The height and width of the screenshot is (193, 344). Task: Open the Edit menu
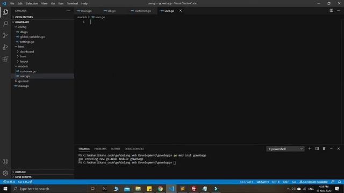[20, 3]
